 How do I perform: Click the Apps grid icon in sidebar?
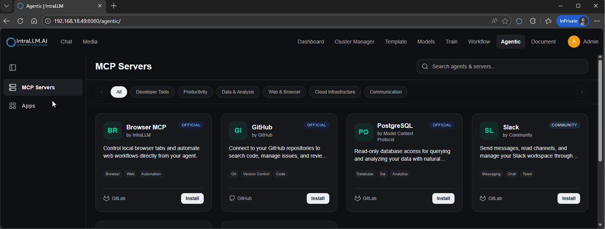[x=13, y=106]
